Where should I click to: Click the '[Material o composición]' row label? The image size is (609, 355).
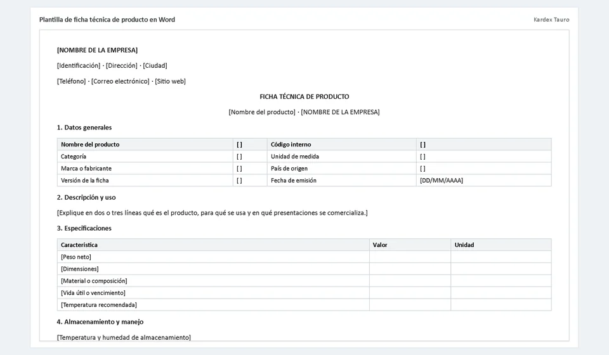[x=94, y=281]
